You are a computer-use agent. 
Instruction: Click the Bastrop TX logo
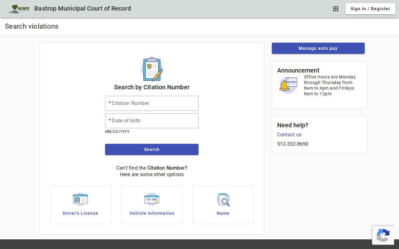coord(19,9)
